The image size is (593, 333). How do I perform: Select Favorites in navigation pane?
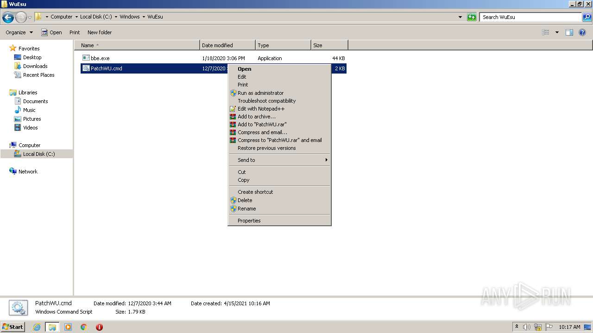pyautogui.click(x=29, y=49)
